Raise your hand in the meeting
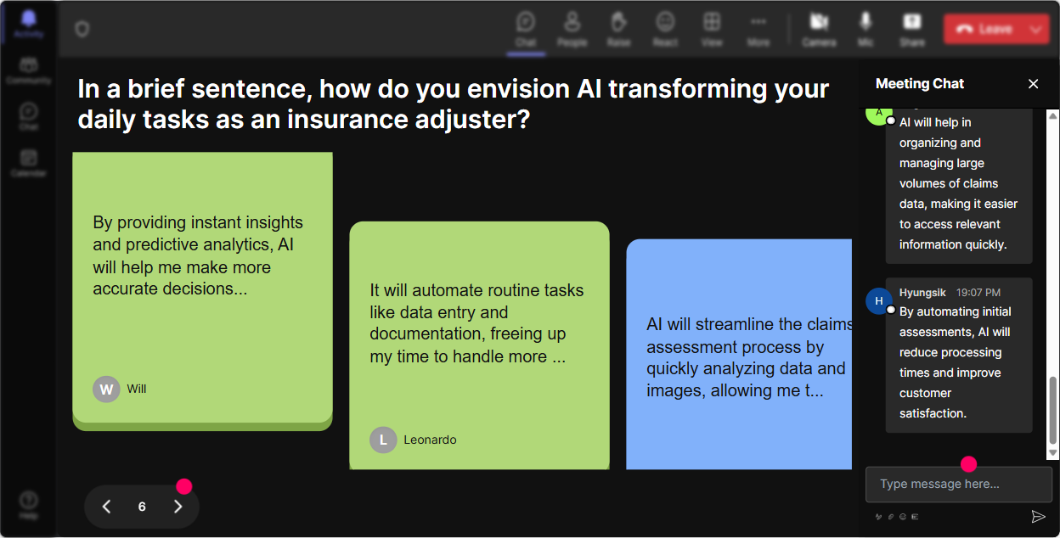Screen dimensions: 1060x538 click(618, 29)
